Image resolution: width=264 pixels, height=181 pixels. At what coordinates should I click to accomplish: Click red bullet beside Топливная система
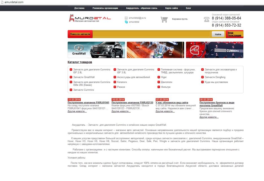[159, 69]
